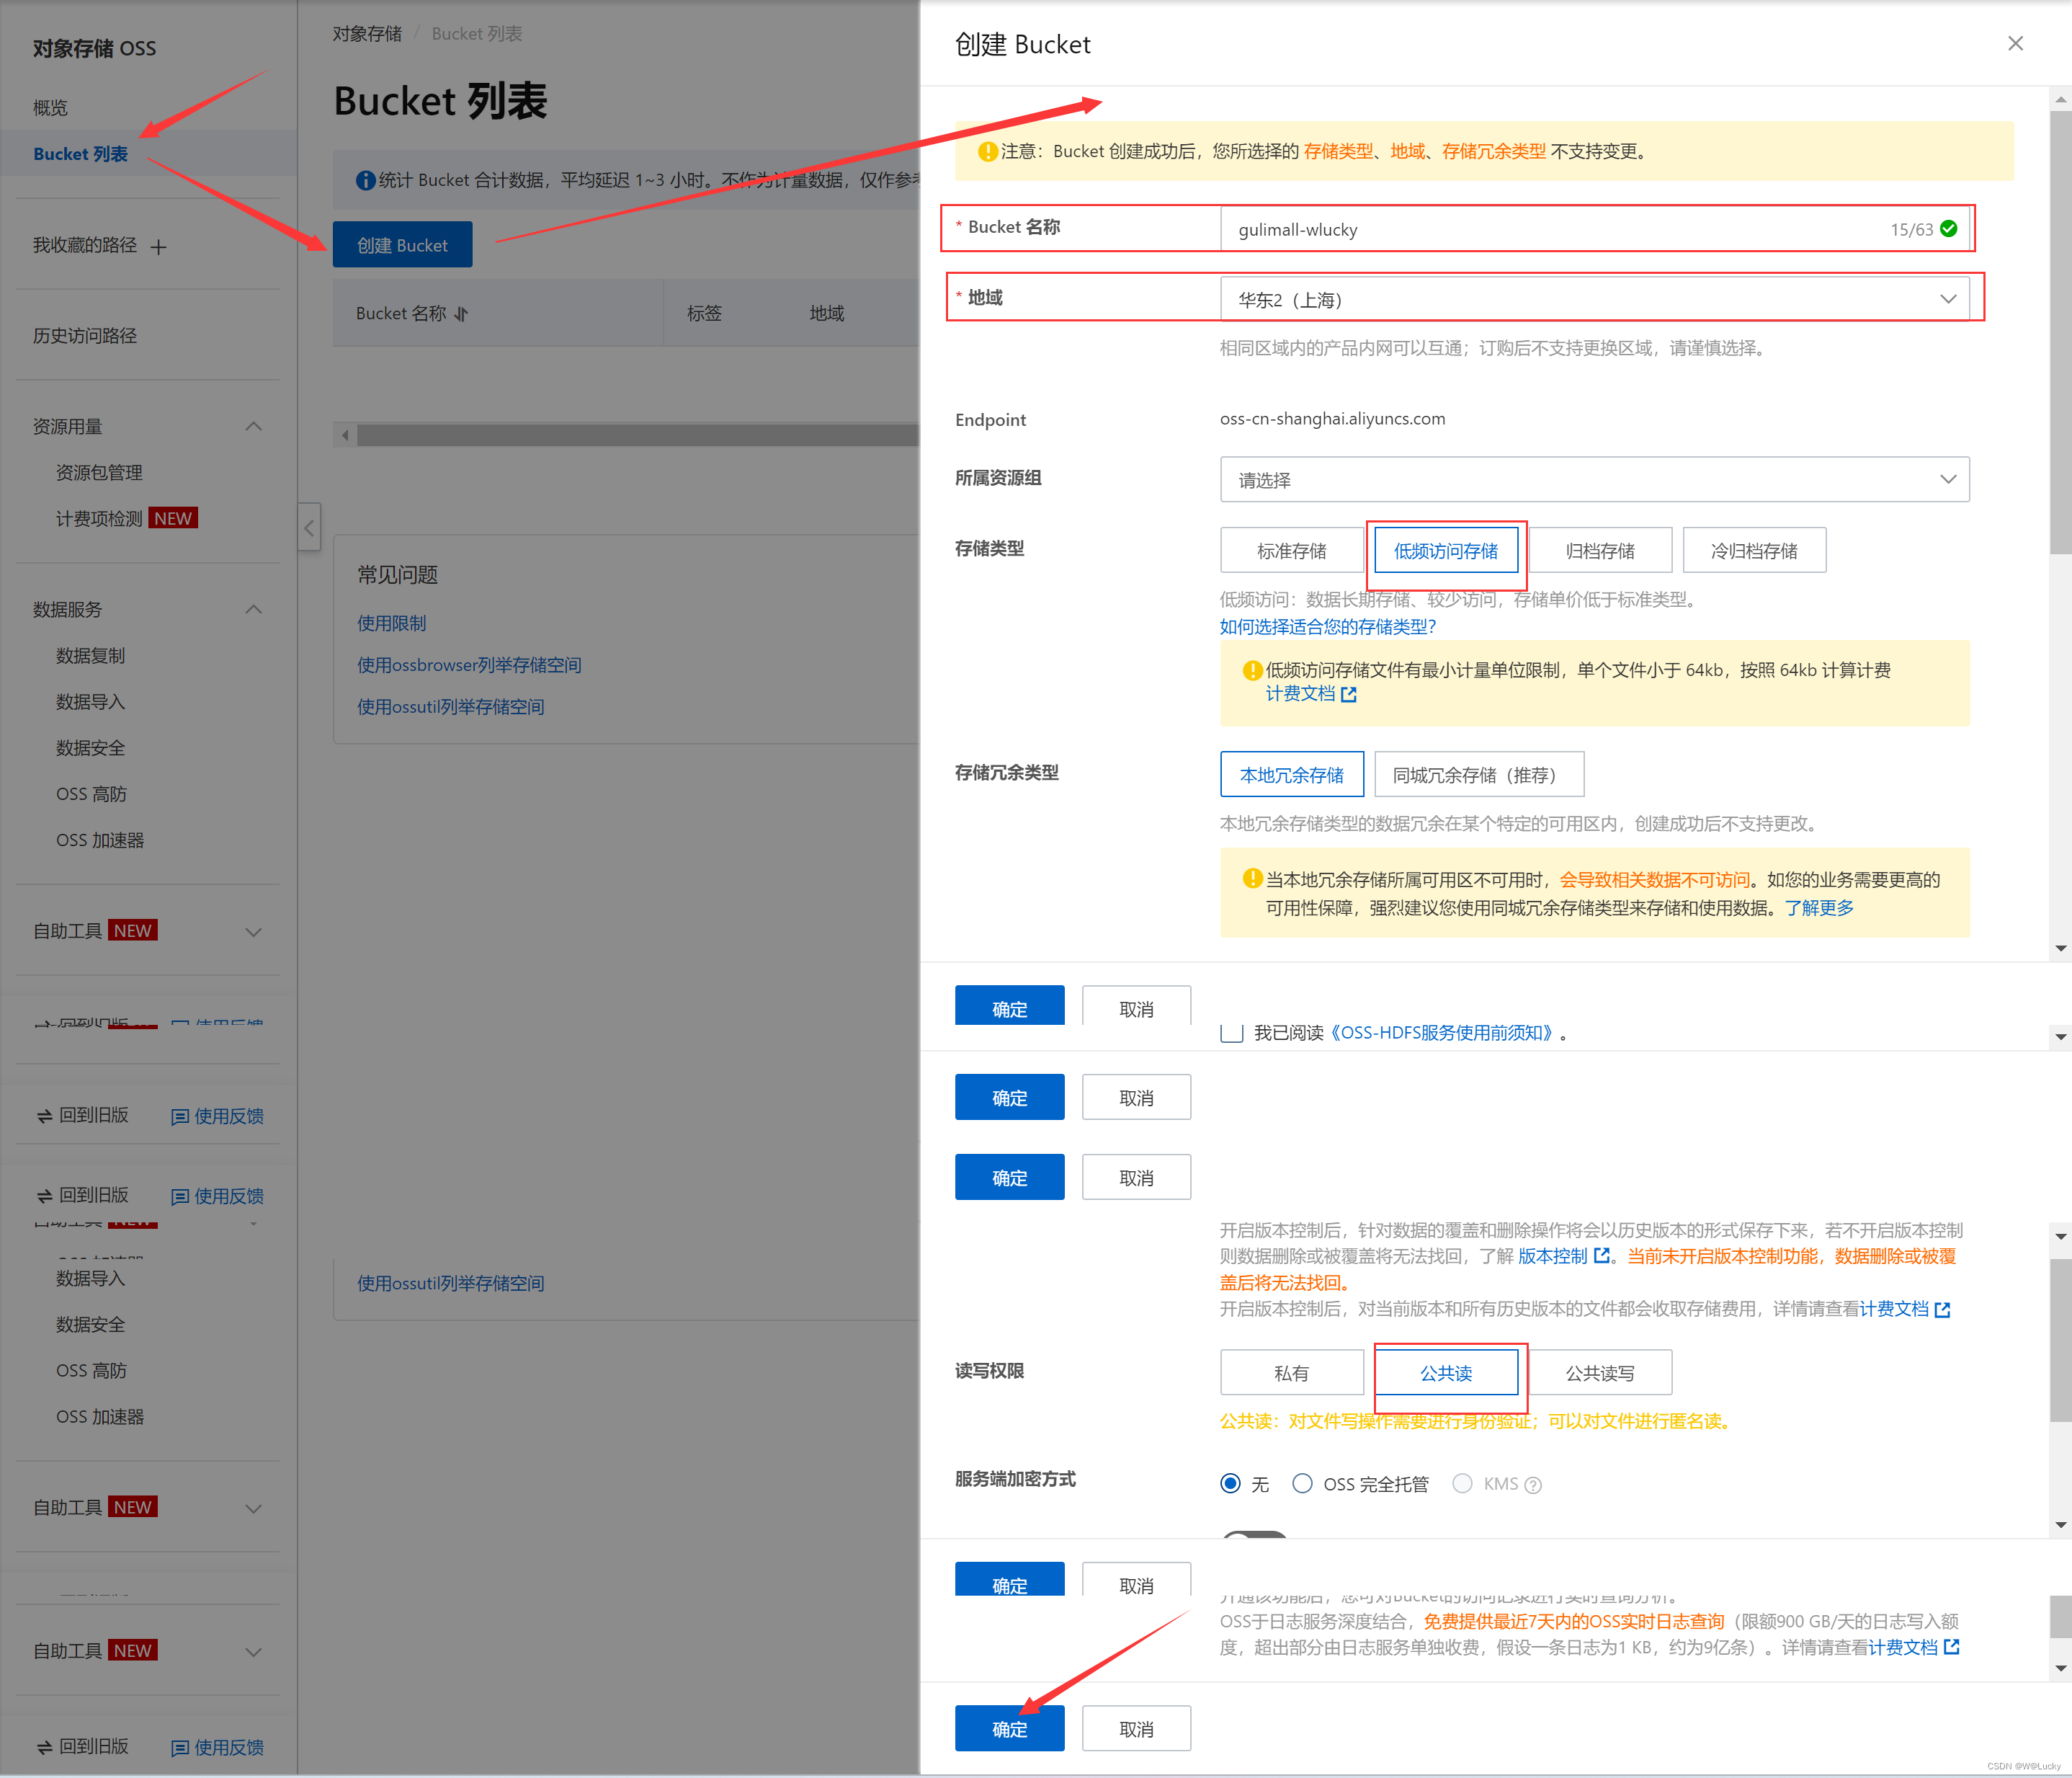Open the 地域 region dropdown
This screenshot has height=1778, width=2072.
click(1594, 299)
